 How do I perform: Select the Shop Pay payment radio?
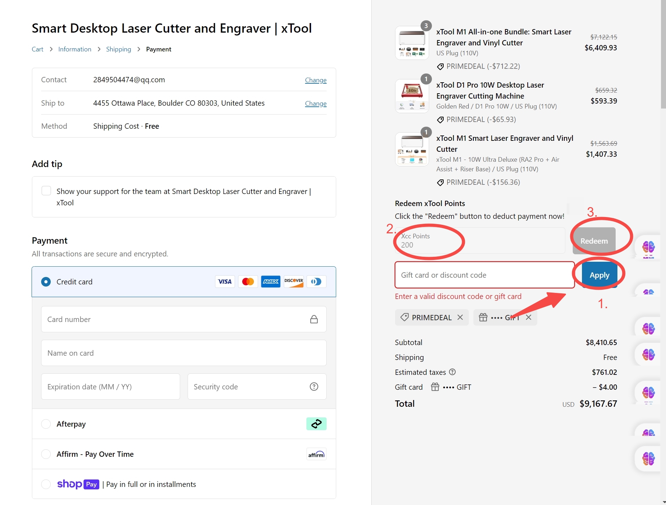point(46,484)
